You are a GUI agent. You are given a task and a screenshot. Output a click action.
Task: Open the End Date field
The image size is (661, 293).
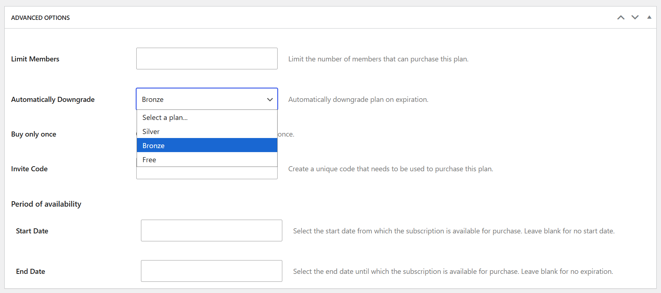[x=211, y=271]
